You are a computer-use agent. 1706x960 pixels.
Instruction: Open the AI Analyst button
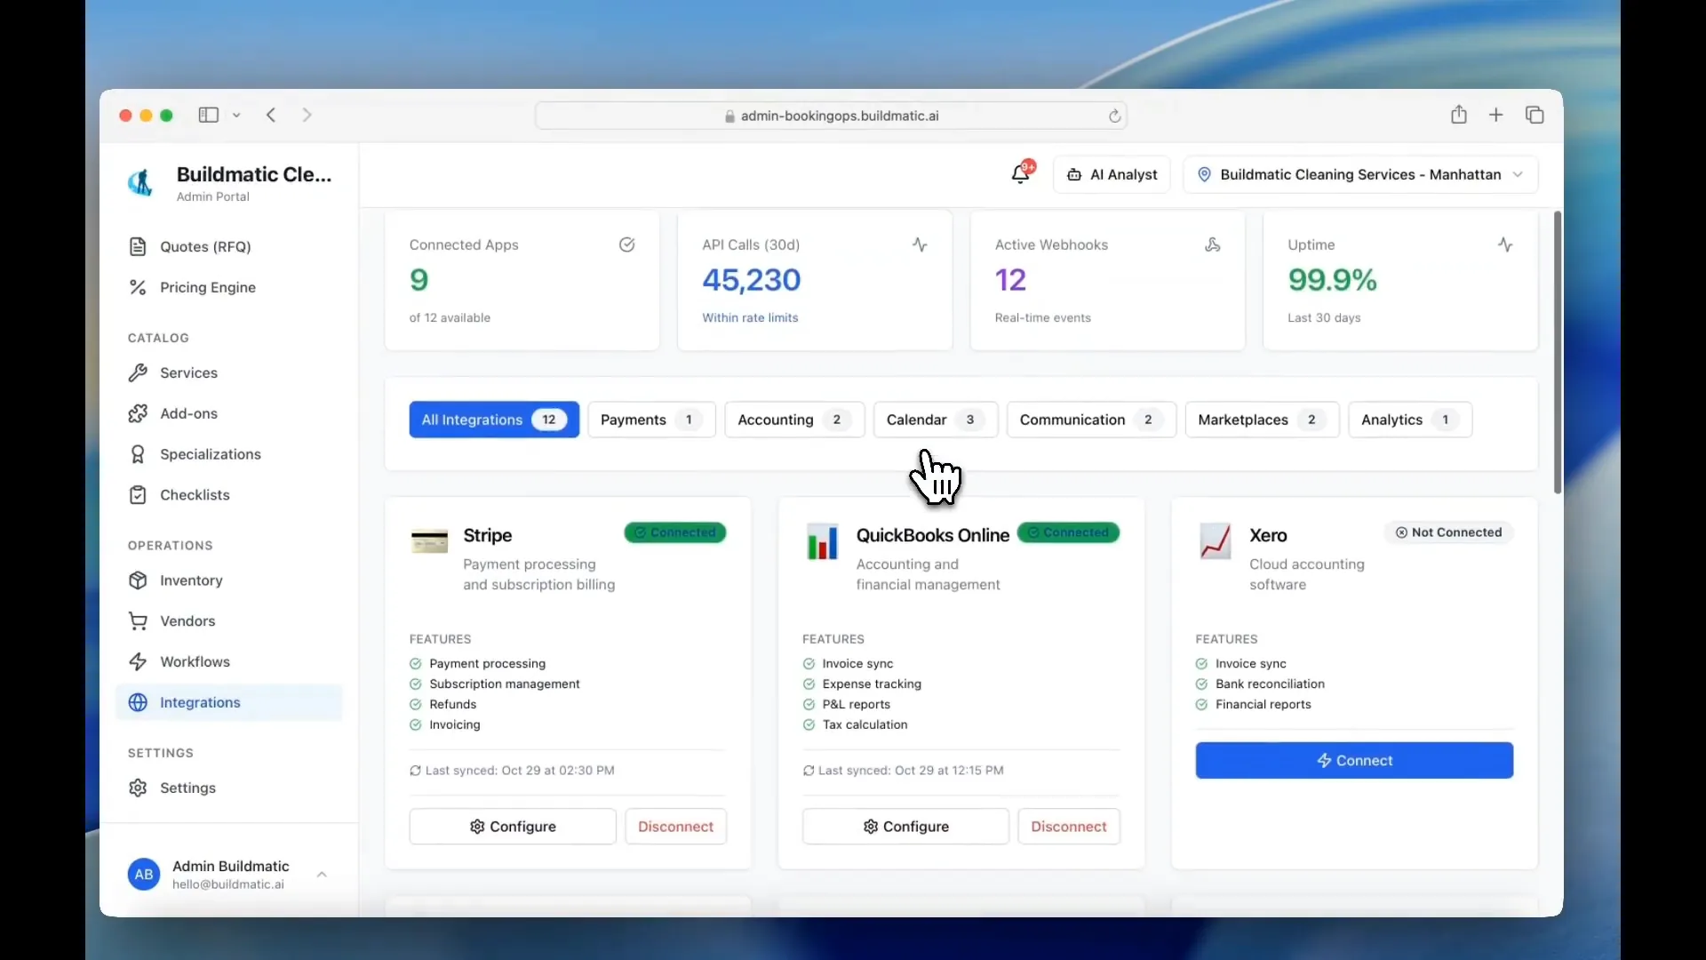point(1112,174)
